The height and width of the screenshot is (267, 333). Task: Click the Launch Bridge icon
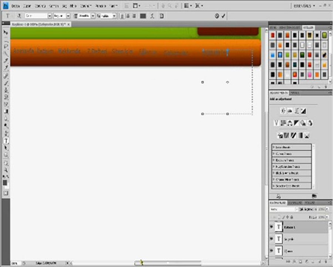(x=127, y=6)
